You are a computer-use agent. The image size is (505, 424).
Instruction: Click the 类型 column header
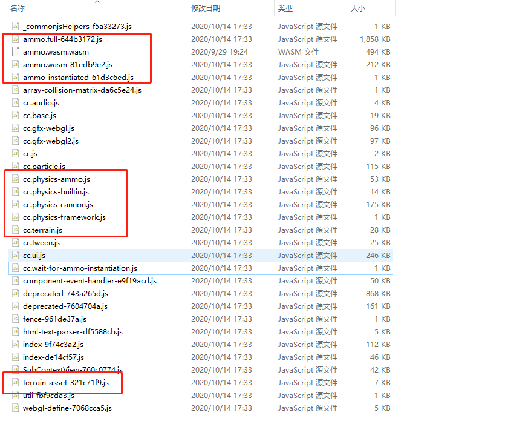pos(285,8)
